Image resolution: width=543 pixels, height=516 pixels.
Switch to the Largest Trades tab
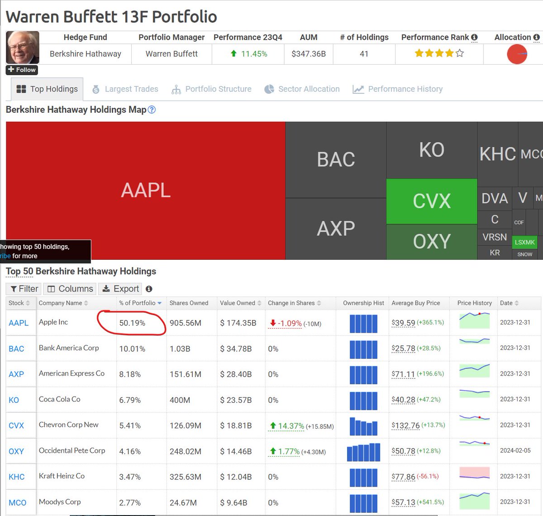[125, 89]
